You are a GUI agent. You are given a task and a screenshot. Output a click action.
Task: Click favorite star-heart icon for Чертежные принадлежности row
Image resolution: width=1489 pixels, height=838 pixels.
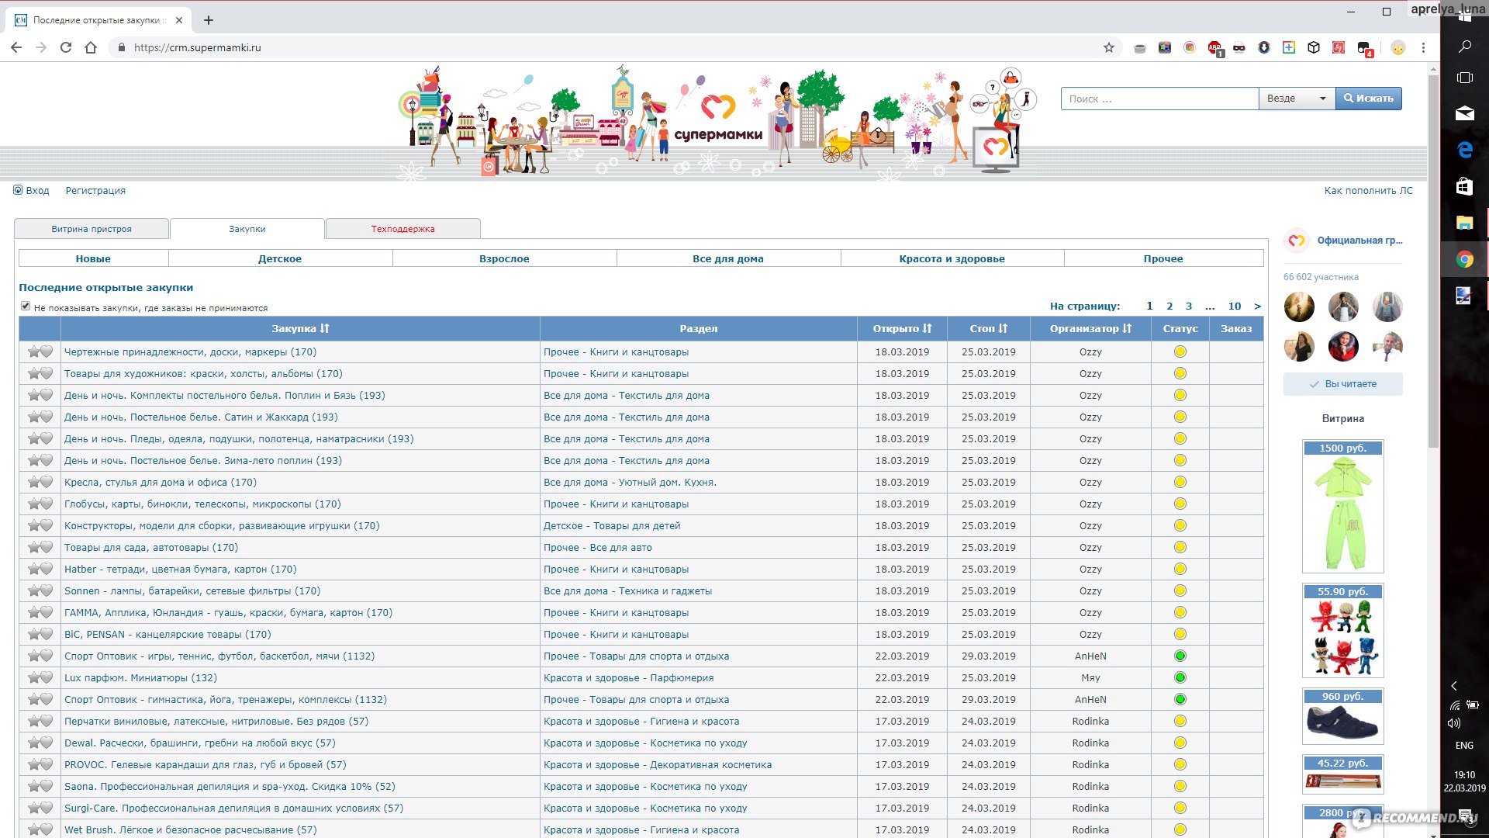point(40,351)
